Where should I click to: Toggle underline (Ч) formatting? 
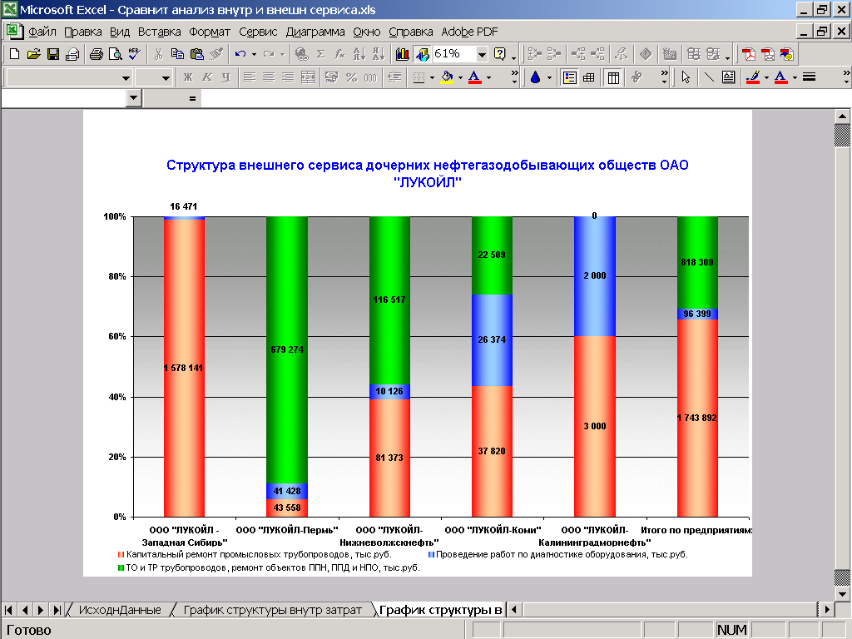pos(226,77)
